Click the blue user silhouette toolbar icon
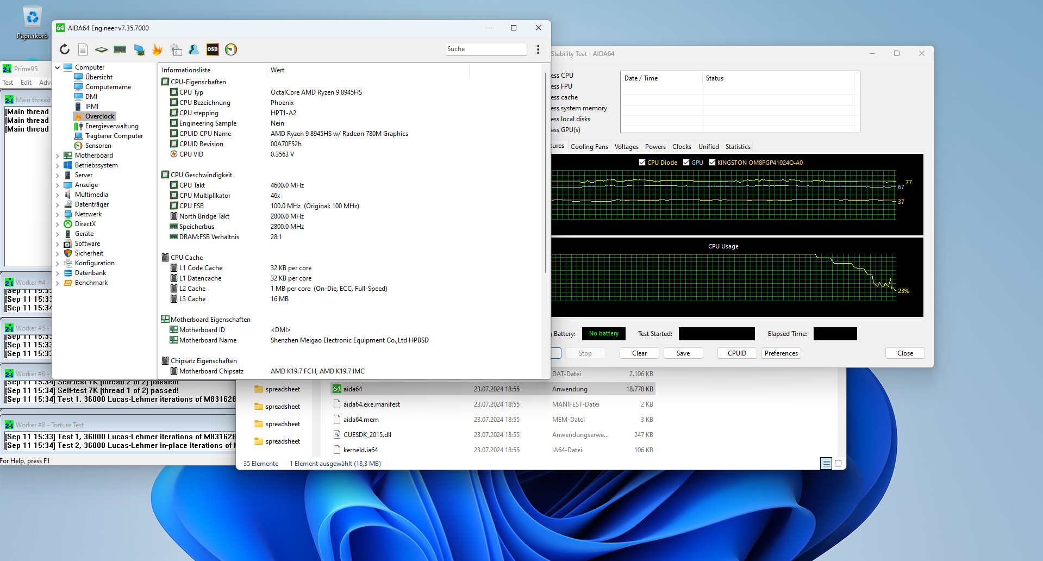 point(194,49)
